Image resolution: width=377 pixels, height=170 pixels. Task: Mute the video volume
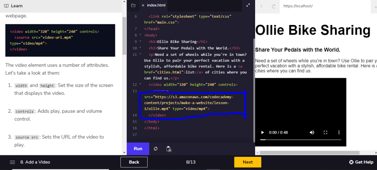[x=312, y=132]
